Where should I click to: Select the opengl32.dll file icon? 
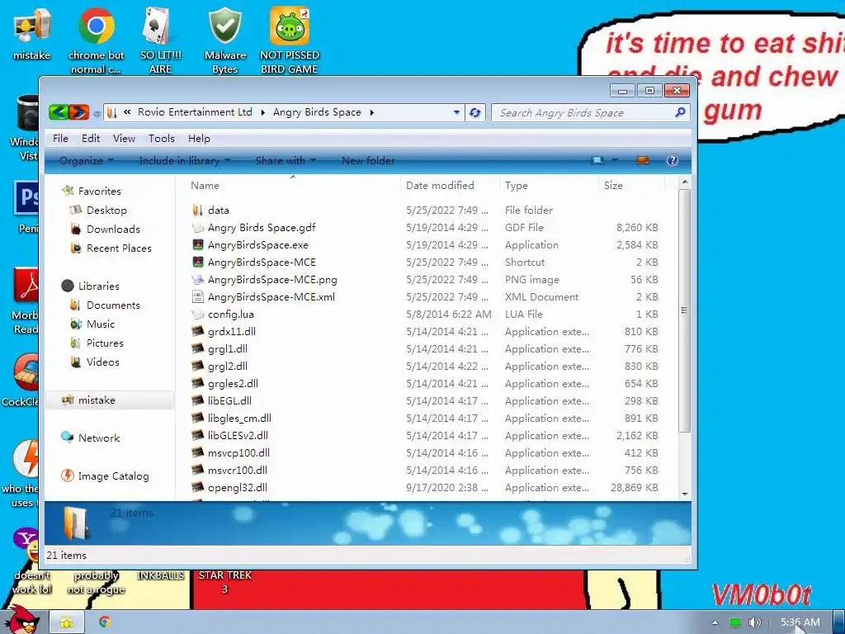click(198, 487)
